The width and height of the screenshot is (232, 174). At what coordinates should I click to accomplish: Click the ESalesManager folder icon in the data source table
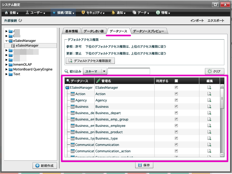[x=67, y=87]
